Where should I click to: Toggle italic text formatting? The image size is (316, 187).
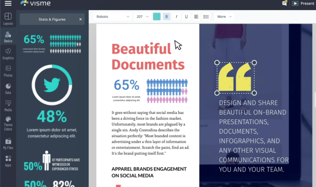point(176,17)
